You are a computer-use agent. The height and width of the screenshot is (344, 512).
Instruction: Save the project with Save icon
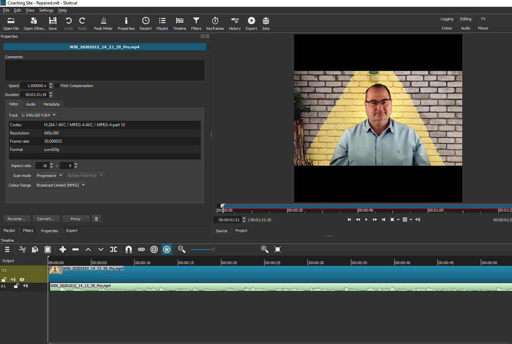tap(53, 24)
